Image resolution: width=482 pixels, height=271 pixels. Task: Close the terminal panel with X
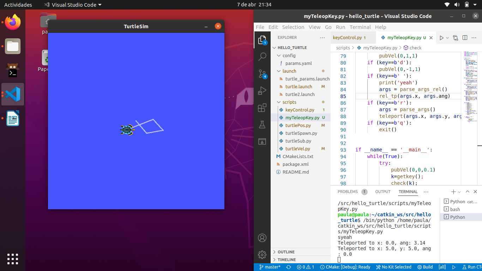pyautogui.click(x=475, y=192)
